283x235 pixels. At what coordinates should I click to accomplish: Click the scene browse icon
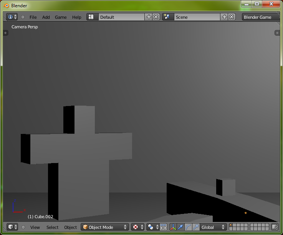pyautogui.click(x=167, y=17)
